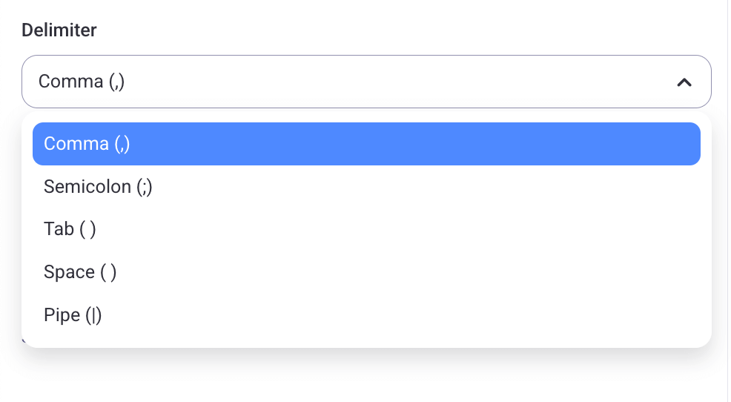Choose Semicolon (;) as the delimiter
This screenshot has height=402, width=731.
[x=366, y=187]
